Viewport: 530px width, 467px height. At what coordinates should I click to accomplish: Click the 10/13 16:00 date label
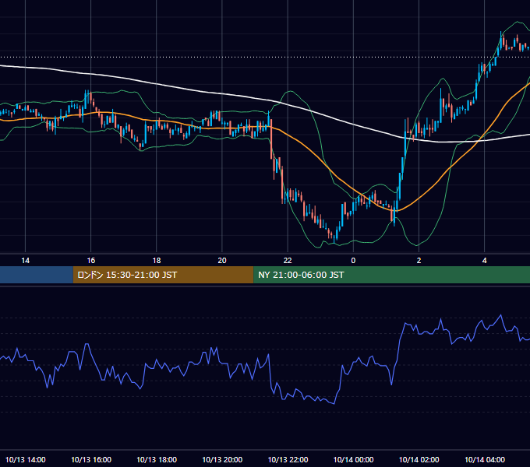pos(91,459)
